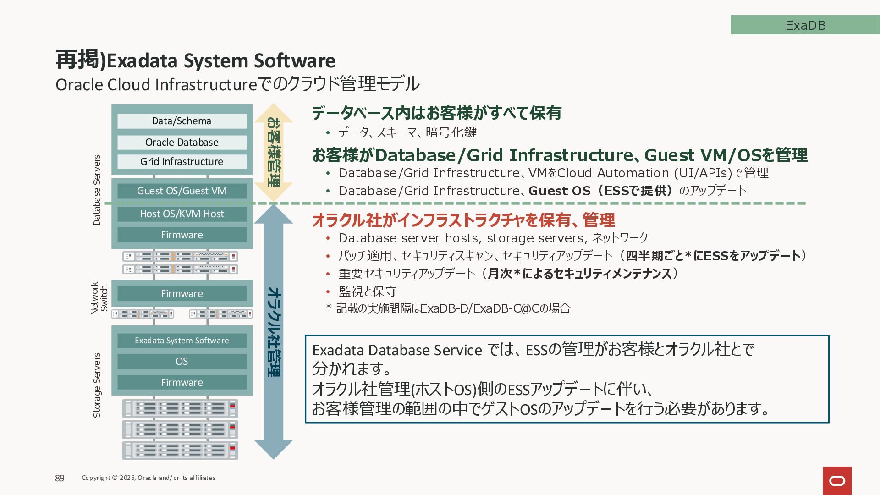Select the ExaDB green tag label
Image resolution: width=880 pixels, height=495 pixels.
pyautogui.click(x=805, y=25)
